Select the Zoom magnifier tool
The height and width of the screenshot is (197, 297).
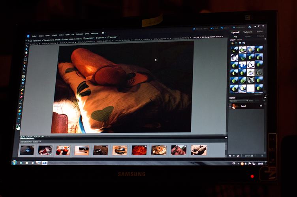tap(26, 50)
